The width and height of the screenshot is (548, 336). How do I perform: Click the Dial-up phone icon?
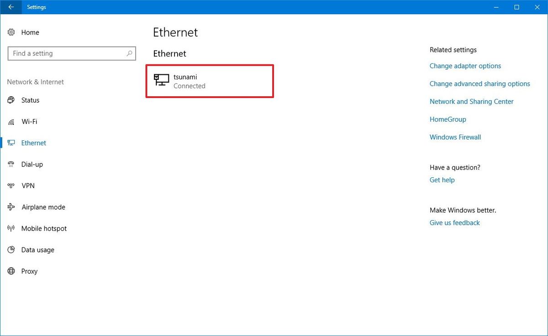11,164
